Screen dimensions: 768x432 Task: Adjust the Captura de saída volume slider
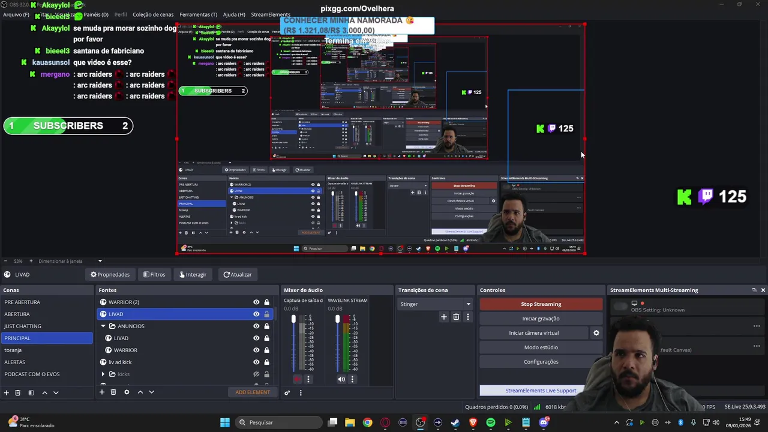[293, 319]
